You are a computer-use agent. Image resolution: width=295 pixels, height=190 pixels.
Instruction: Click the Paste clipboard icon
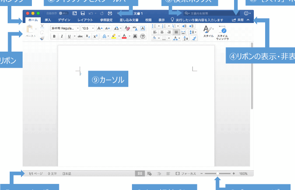point(30,29)
